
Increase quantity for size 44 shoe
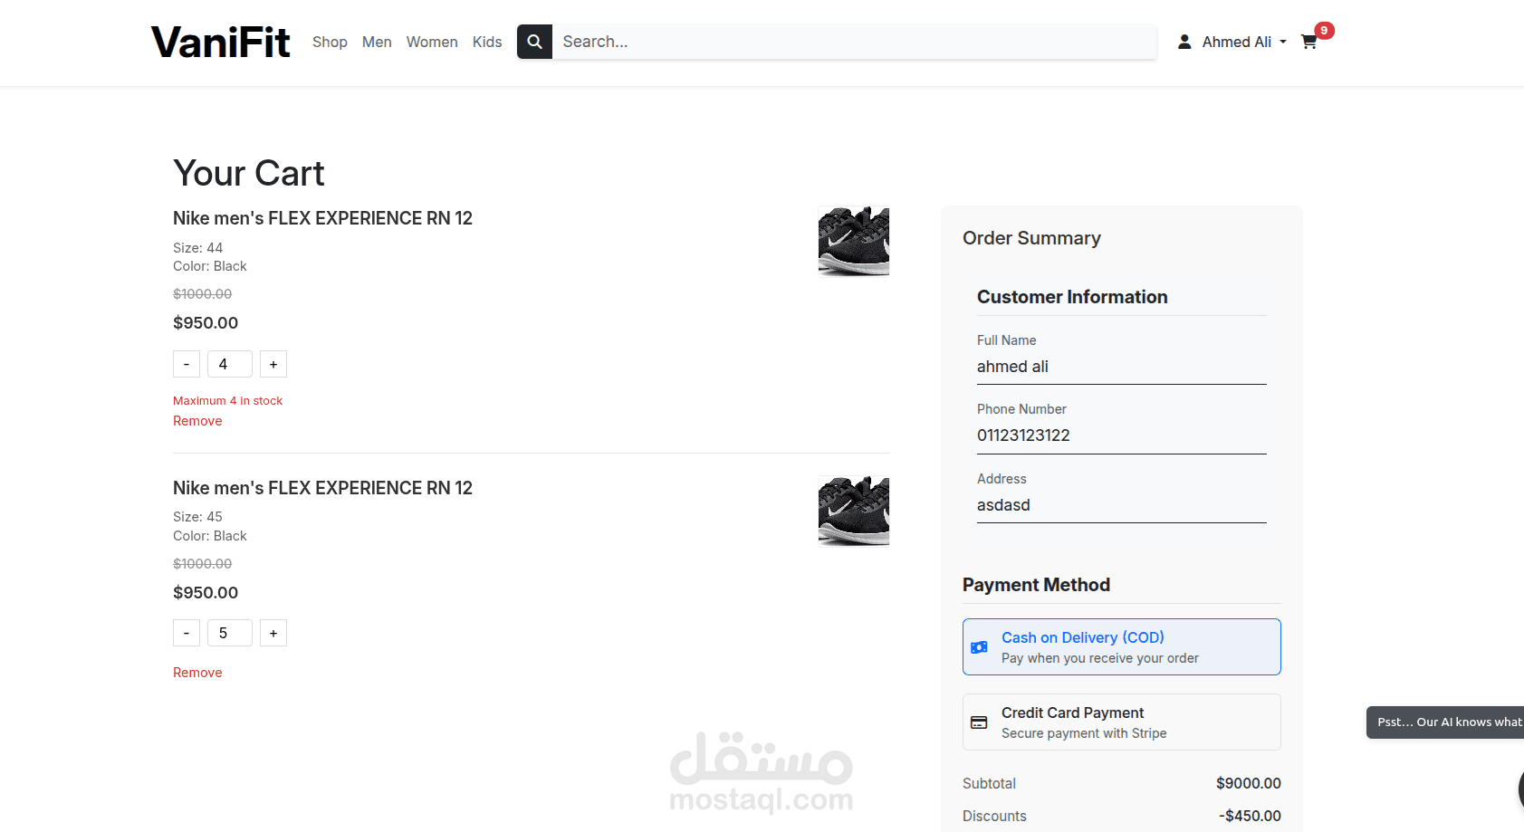click(x=273, y=364)
